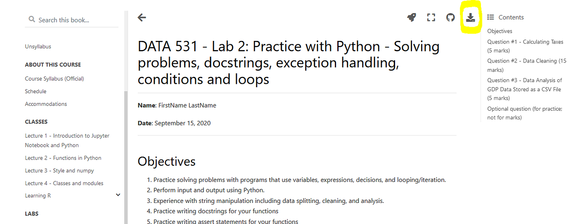Screen dimensions: 578x224
Task: Toggle fullscreen mode icon
Action: (x=431, y=17)
